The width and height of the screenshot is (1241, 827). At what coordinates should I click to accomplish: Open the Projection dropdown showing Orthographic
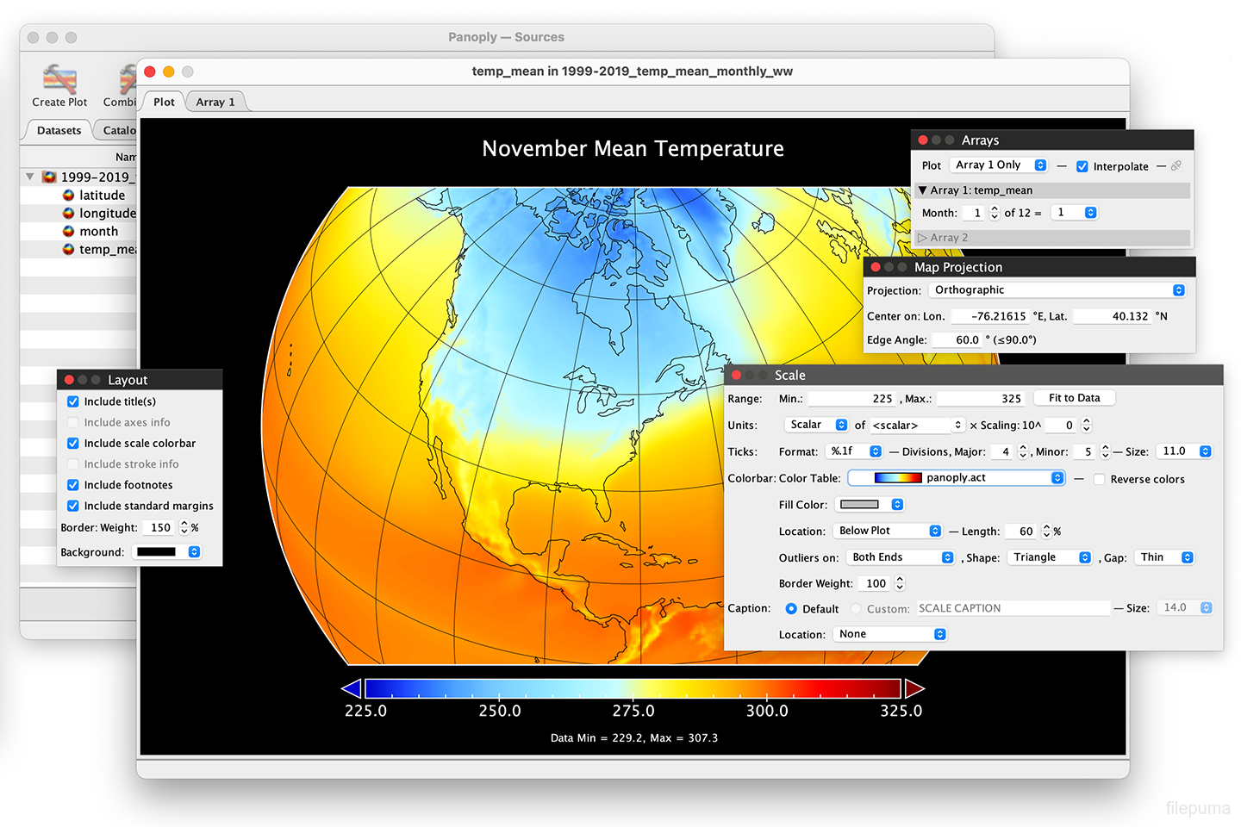point(1058,290)
